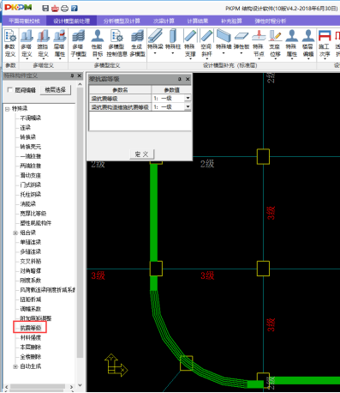Pin the 梁抗震等级 dialog
Viewport: 340px width, 393px height.
(180, 79)
